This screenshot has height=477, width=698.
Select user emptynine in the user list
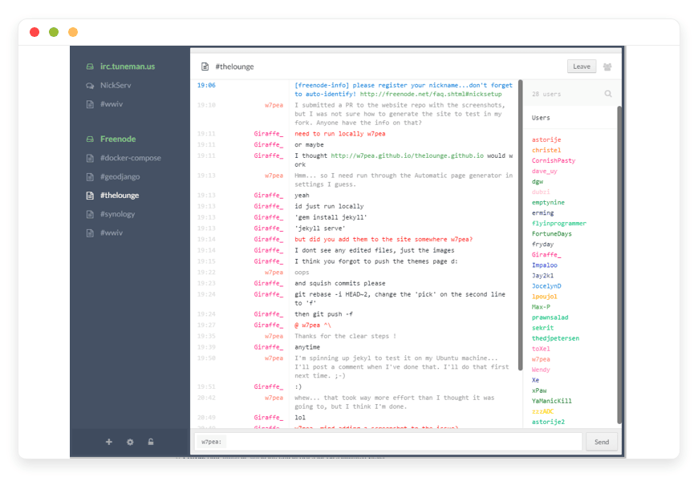point(548,203)
